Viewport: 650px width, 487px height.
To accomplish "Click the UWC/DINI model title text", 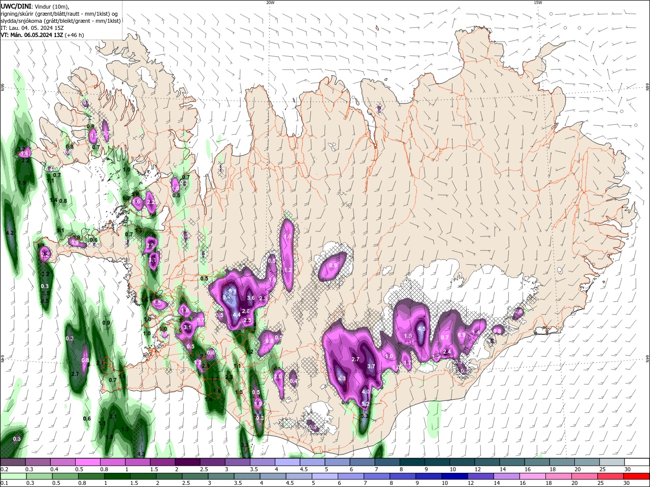I will coord(16,6).
